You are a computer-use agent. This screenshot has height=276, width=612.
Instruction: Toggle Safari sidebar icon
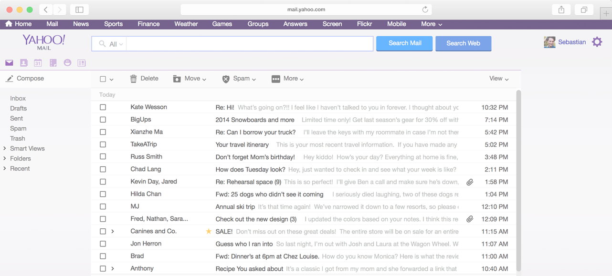pyautogui.click(x=79, y=10)
